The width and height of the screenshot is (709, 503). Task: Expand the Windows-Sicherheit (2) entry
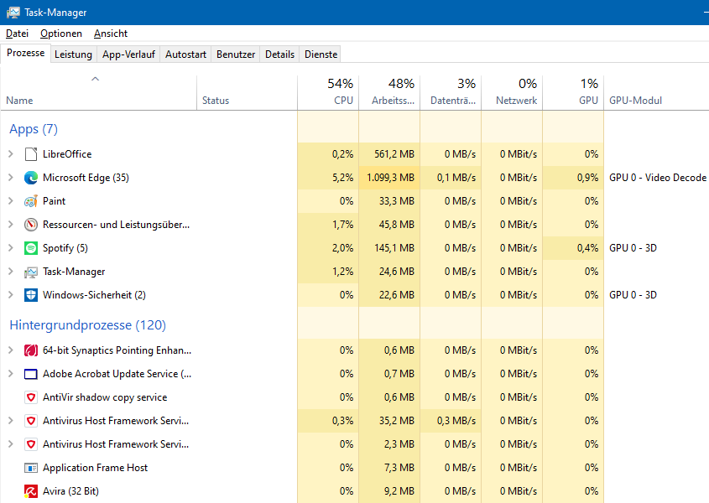(10, 295)
